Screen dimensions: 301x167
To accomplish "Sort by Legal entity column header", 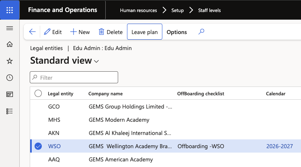I will 60,94.
